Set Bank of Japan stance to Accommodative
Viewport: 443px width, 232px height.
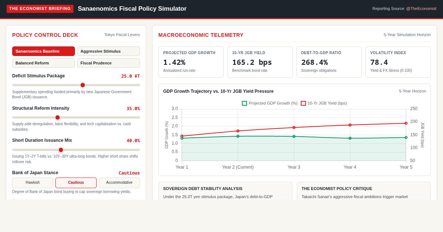coord(119,183)
